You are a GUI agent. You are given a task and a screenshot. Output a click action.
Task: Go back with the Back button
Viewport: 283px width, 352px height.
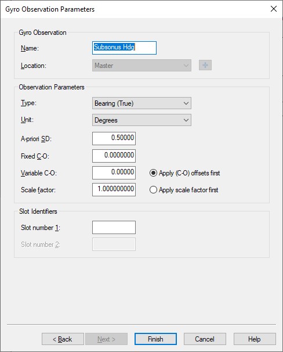click(63, 339)
